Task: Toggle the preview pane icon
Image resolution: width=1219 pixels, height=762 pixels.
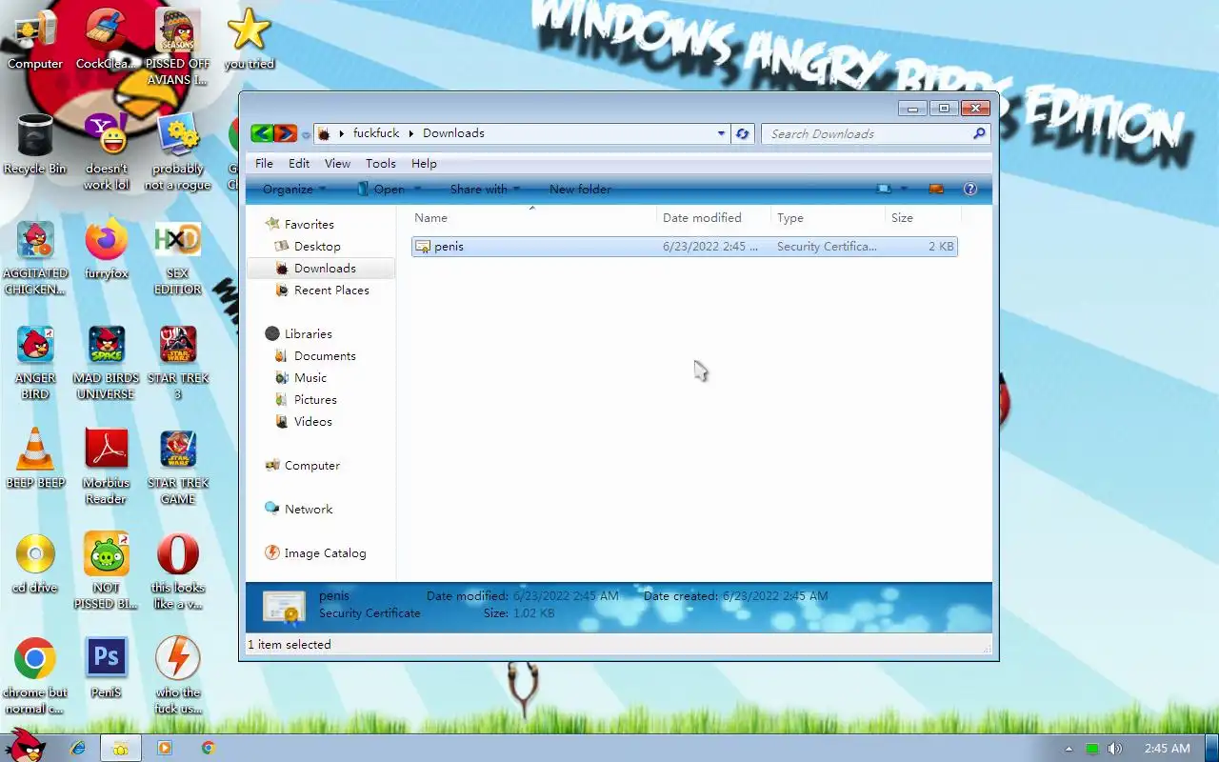Action: click(936, 189)
